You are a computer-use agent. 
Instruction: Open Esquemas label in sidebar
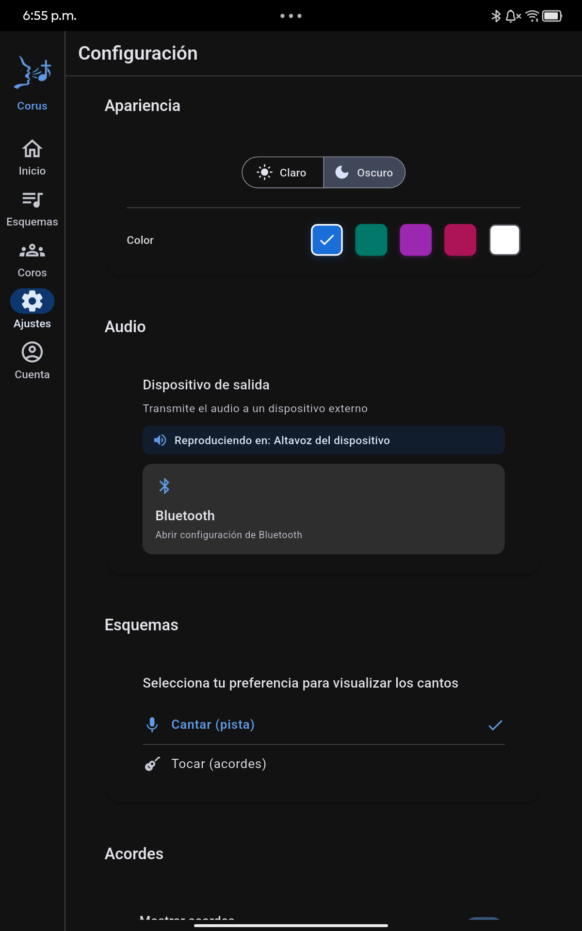[x=32, y=222]
